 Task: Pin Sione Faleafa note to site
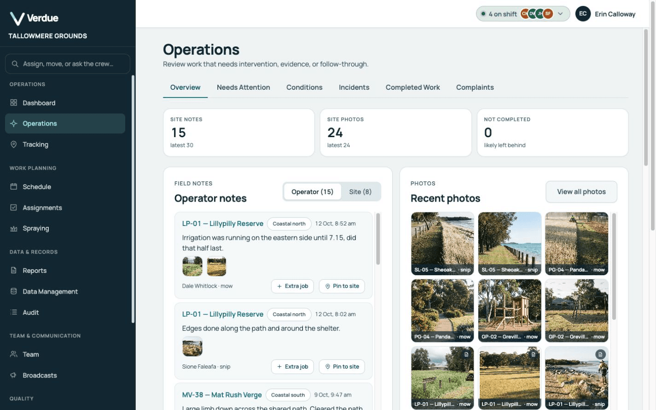(x=342, y=367)
